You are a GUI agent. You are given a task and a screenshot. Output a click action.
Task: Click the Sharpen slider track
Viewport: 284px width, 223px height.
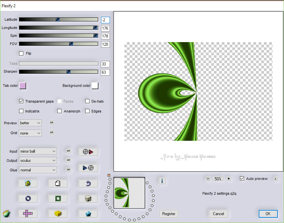coord(59,72)
